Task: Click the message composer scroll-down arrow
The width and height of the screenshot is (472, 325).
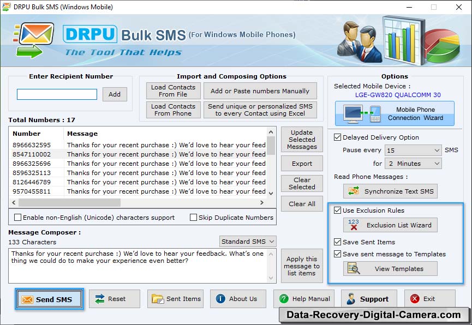Action: point(271,278)
